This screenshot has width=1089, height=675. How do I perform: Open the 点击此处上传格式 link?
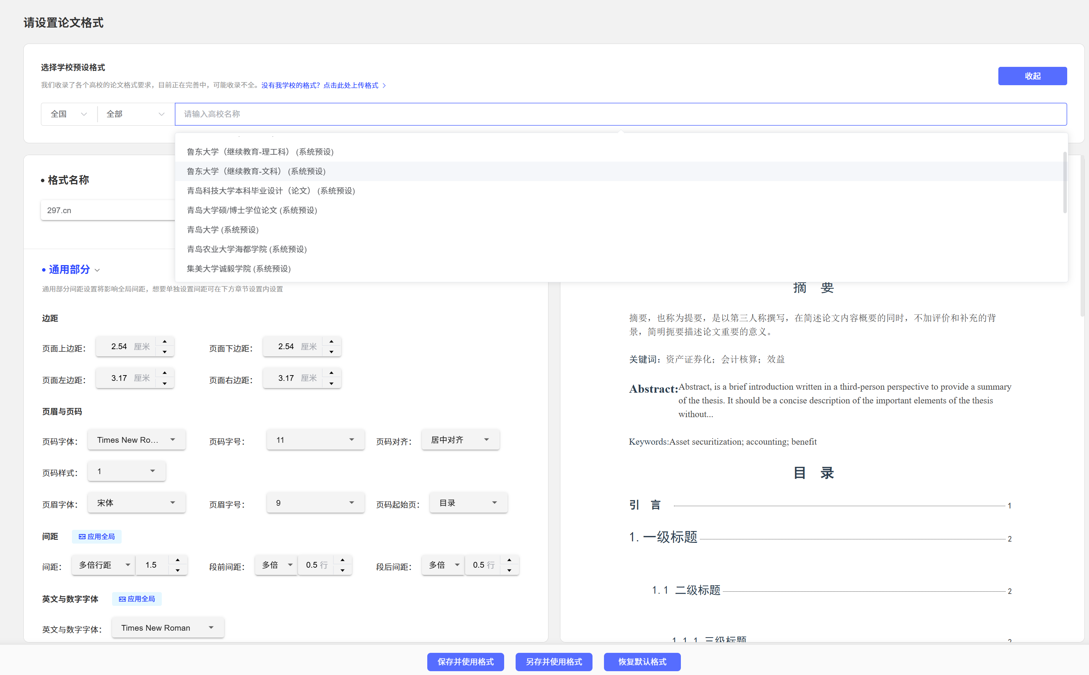(x=351, y=85)
